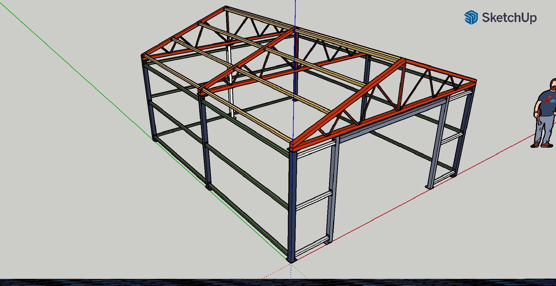Click the SketchUp wordmark text

pyautogui.click(x=509, y=18)
